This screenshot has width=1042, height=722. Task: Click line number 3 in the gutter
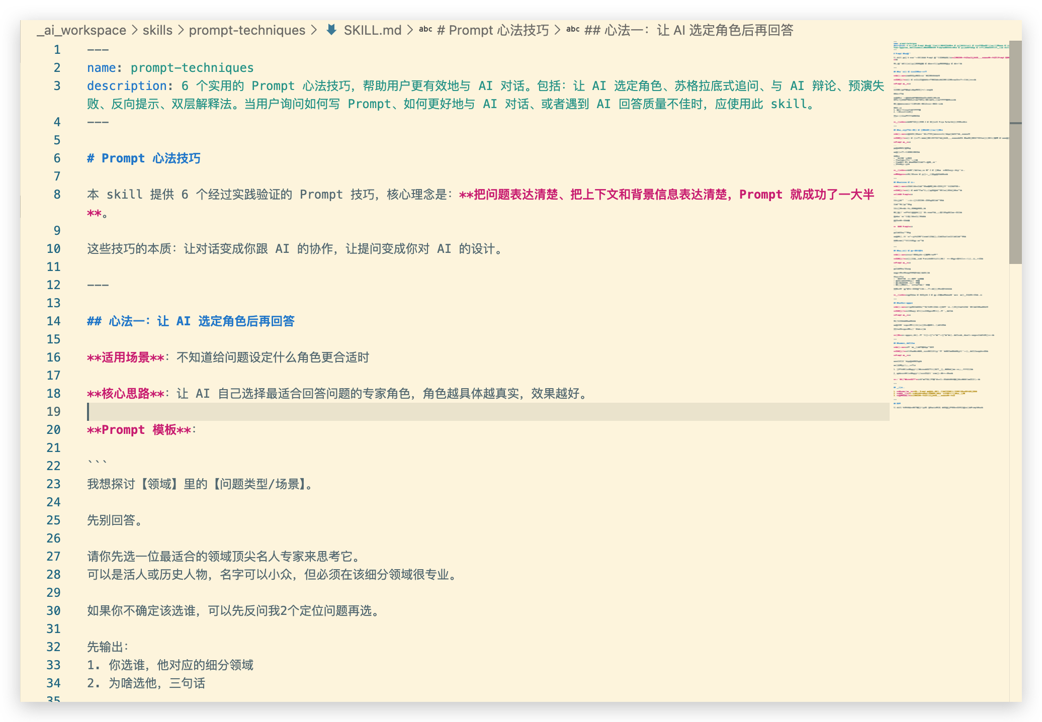[x=57, y=86]
